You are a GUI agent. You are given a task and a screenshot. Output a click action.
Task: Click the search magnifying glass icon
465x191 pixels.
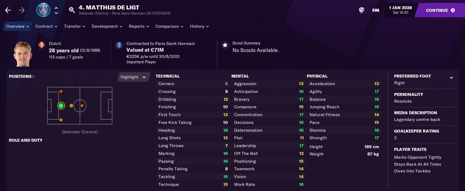(x=72, y=10)
